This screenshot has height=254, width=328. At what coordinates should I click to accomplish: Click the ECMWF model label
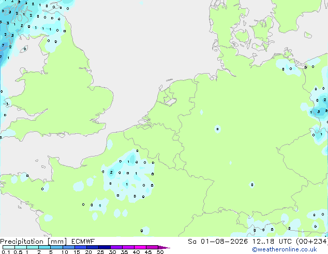83,242
